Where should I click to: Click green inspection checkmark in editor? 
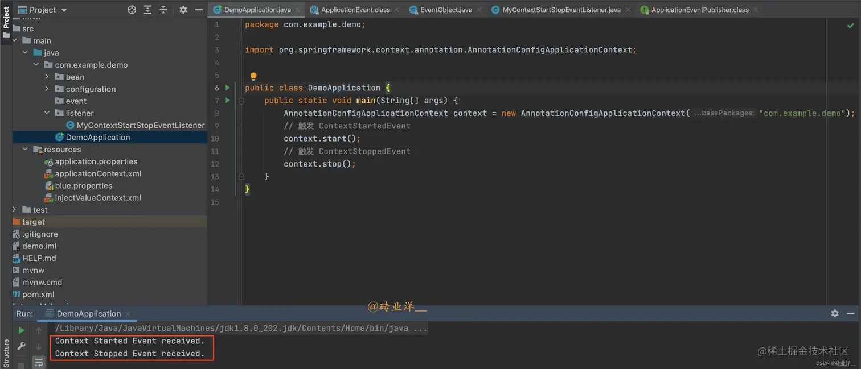pyautogui.click(x=850, y=26)
